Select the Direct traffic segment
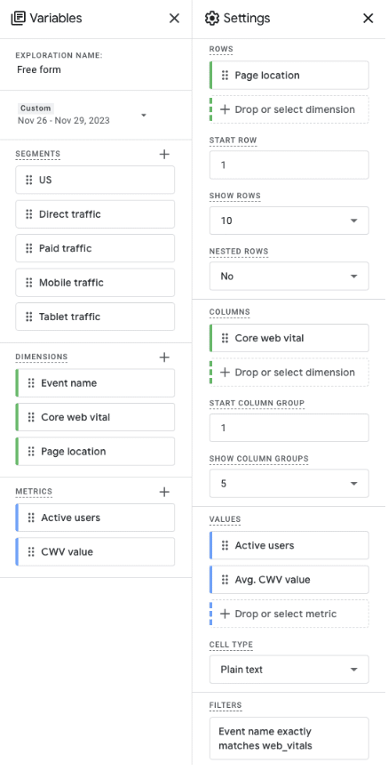 point(95,214)
